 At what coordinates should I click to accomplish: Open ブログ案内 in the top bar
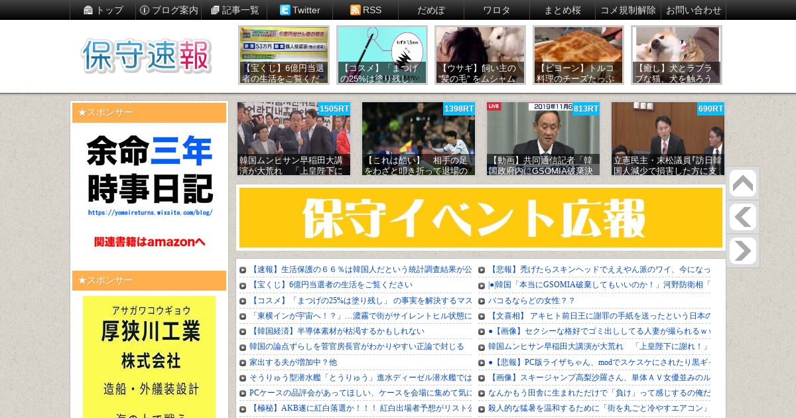click(168, 10)
